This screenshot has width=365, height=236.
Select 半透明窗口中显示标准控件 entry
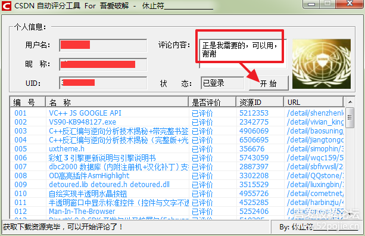[118, 203]
